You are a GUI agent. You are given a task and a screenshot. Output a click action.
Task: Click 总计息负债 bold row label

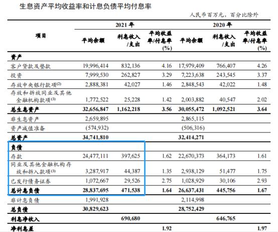(25, 191)
